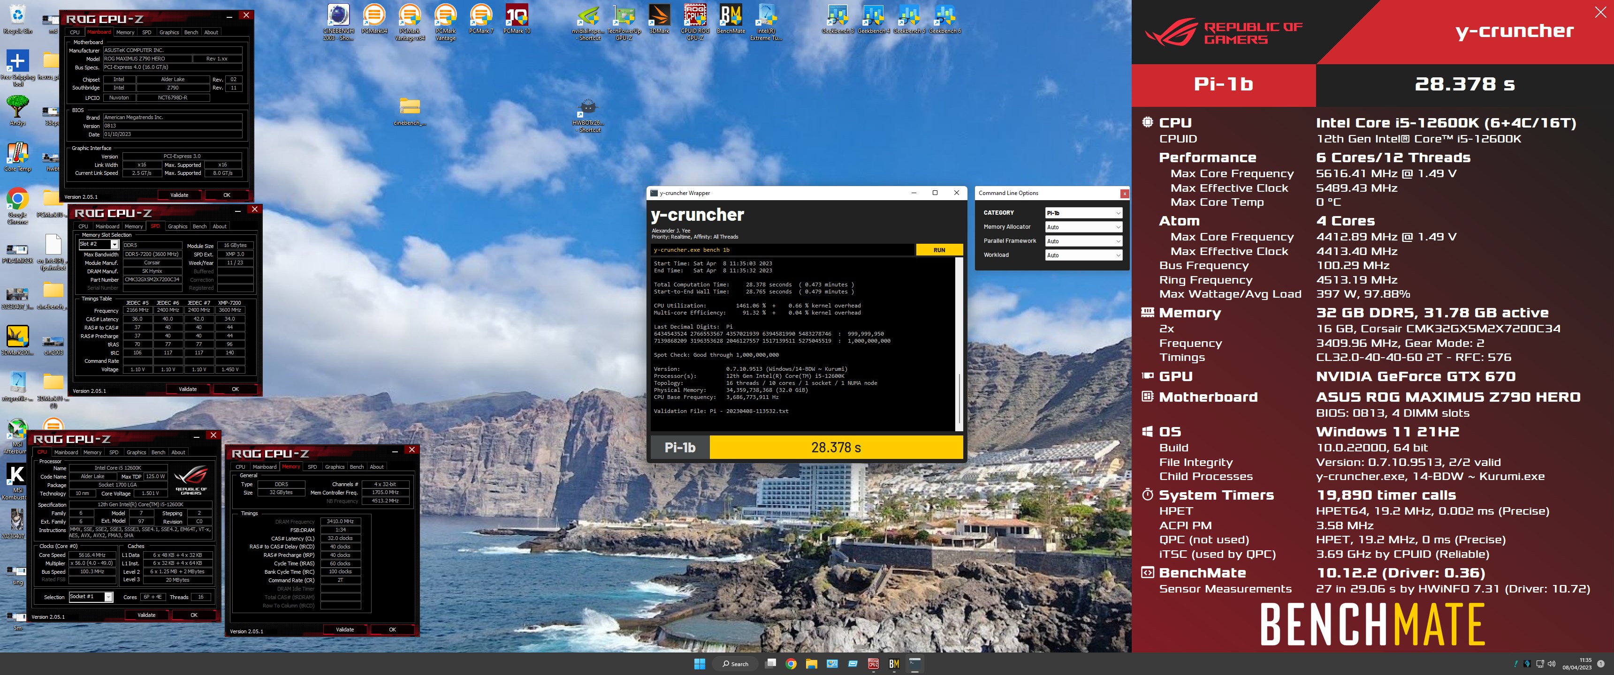This screenshot has height=675, width=1614.
Task: Open the PCMark04 desktop icon
Action: click(374, 19)
